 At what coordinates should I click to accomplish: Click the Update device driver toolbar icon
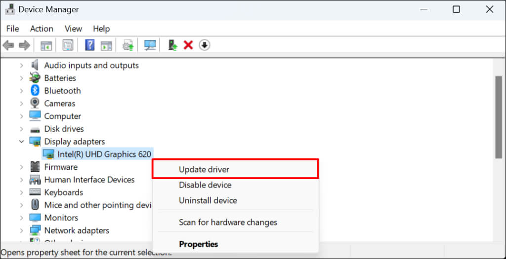(128, 45)
